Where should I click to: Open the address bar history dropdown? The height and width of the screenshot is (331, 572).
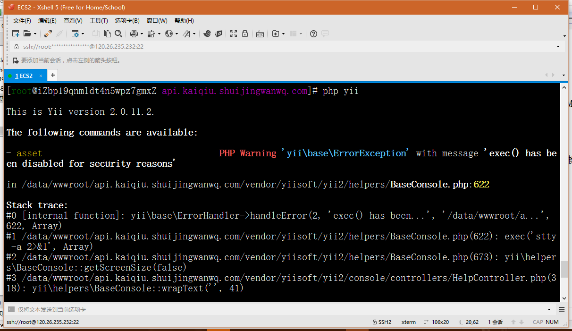pos(558,47)
